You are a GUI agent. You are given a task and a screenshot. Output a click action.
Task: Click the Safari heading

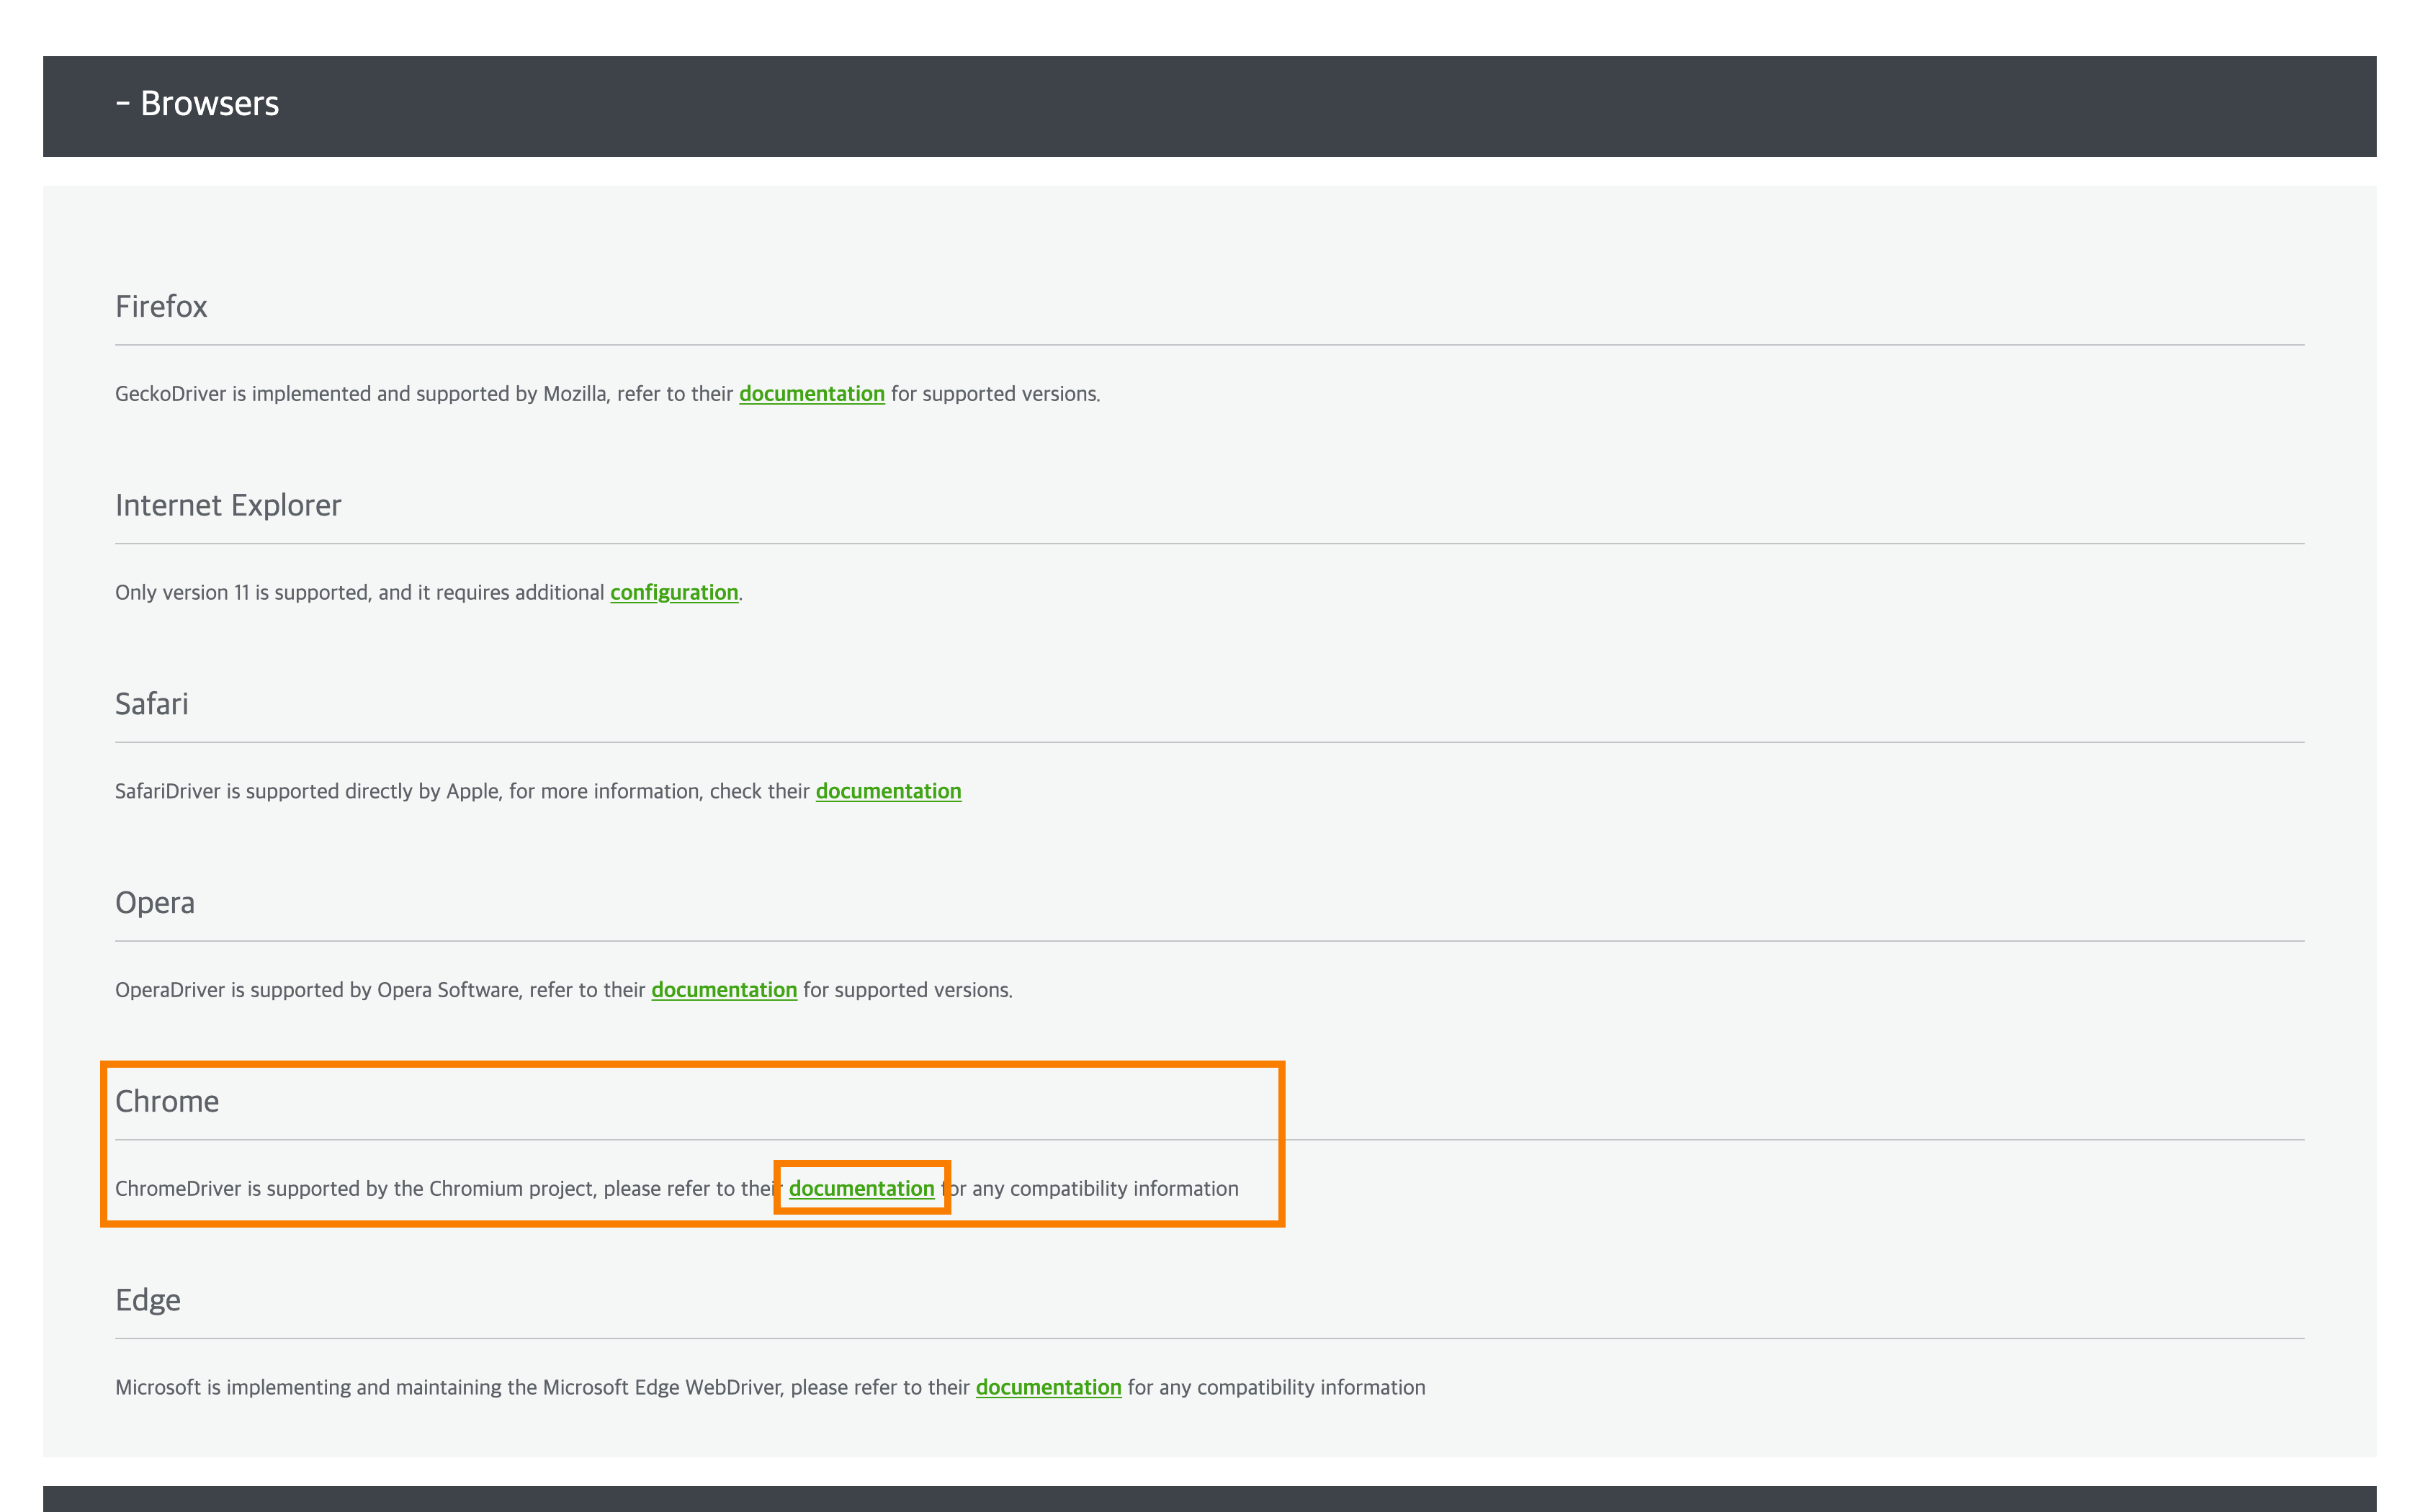point(151,705)
